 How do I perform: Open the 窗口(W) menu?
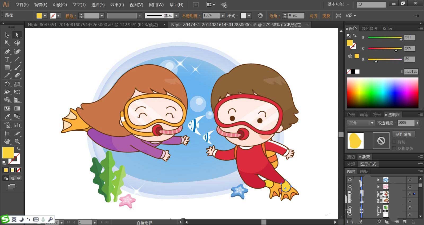pos(156,5)
